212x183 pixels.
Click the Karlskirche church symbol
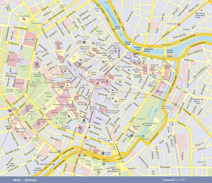(x=99, y=172)
